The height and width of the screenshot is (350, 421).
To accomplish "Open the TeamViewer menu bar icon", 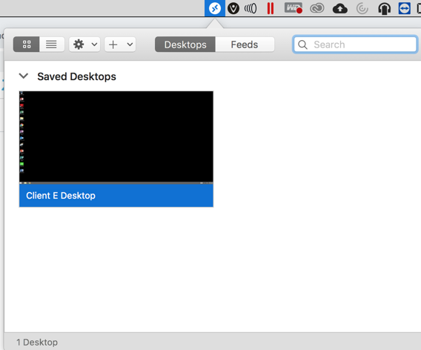I will (404, 8).
